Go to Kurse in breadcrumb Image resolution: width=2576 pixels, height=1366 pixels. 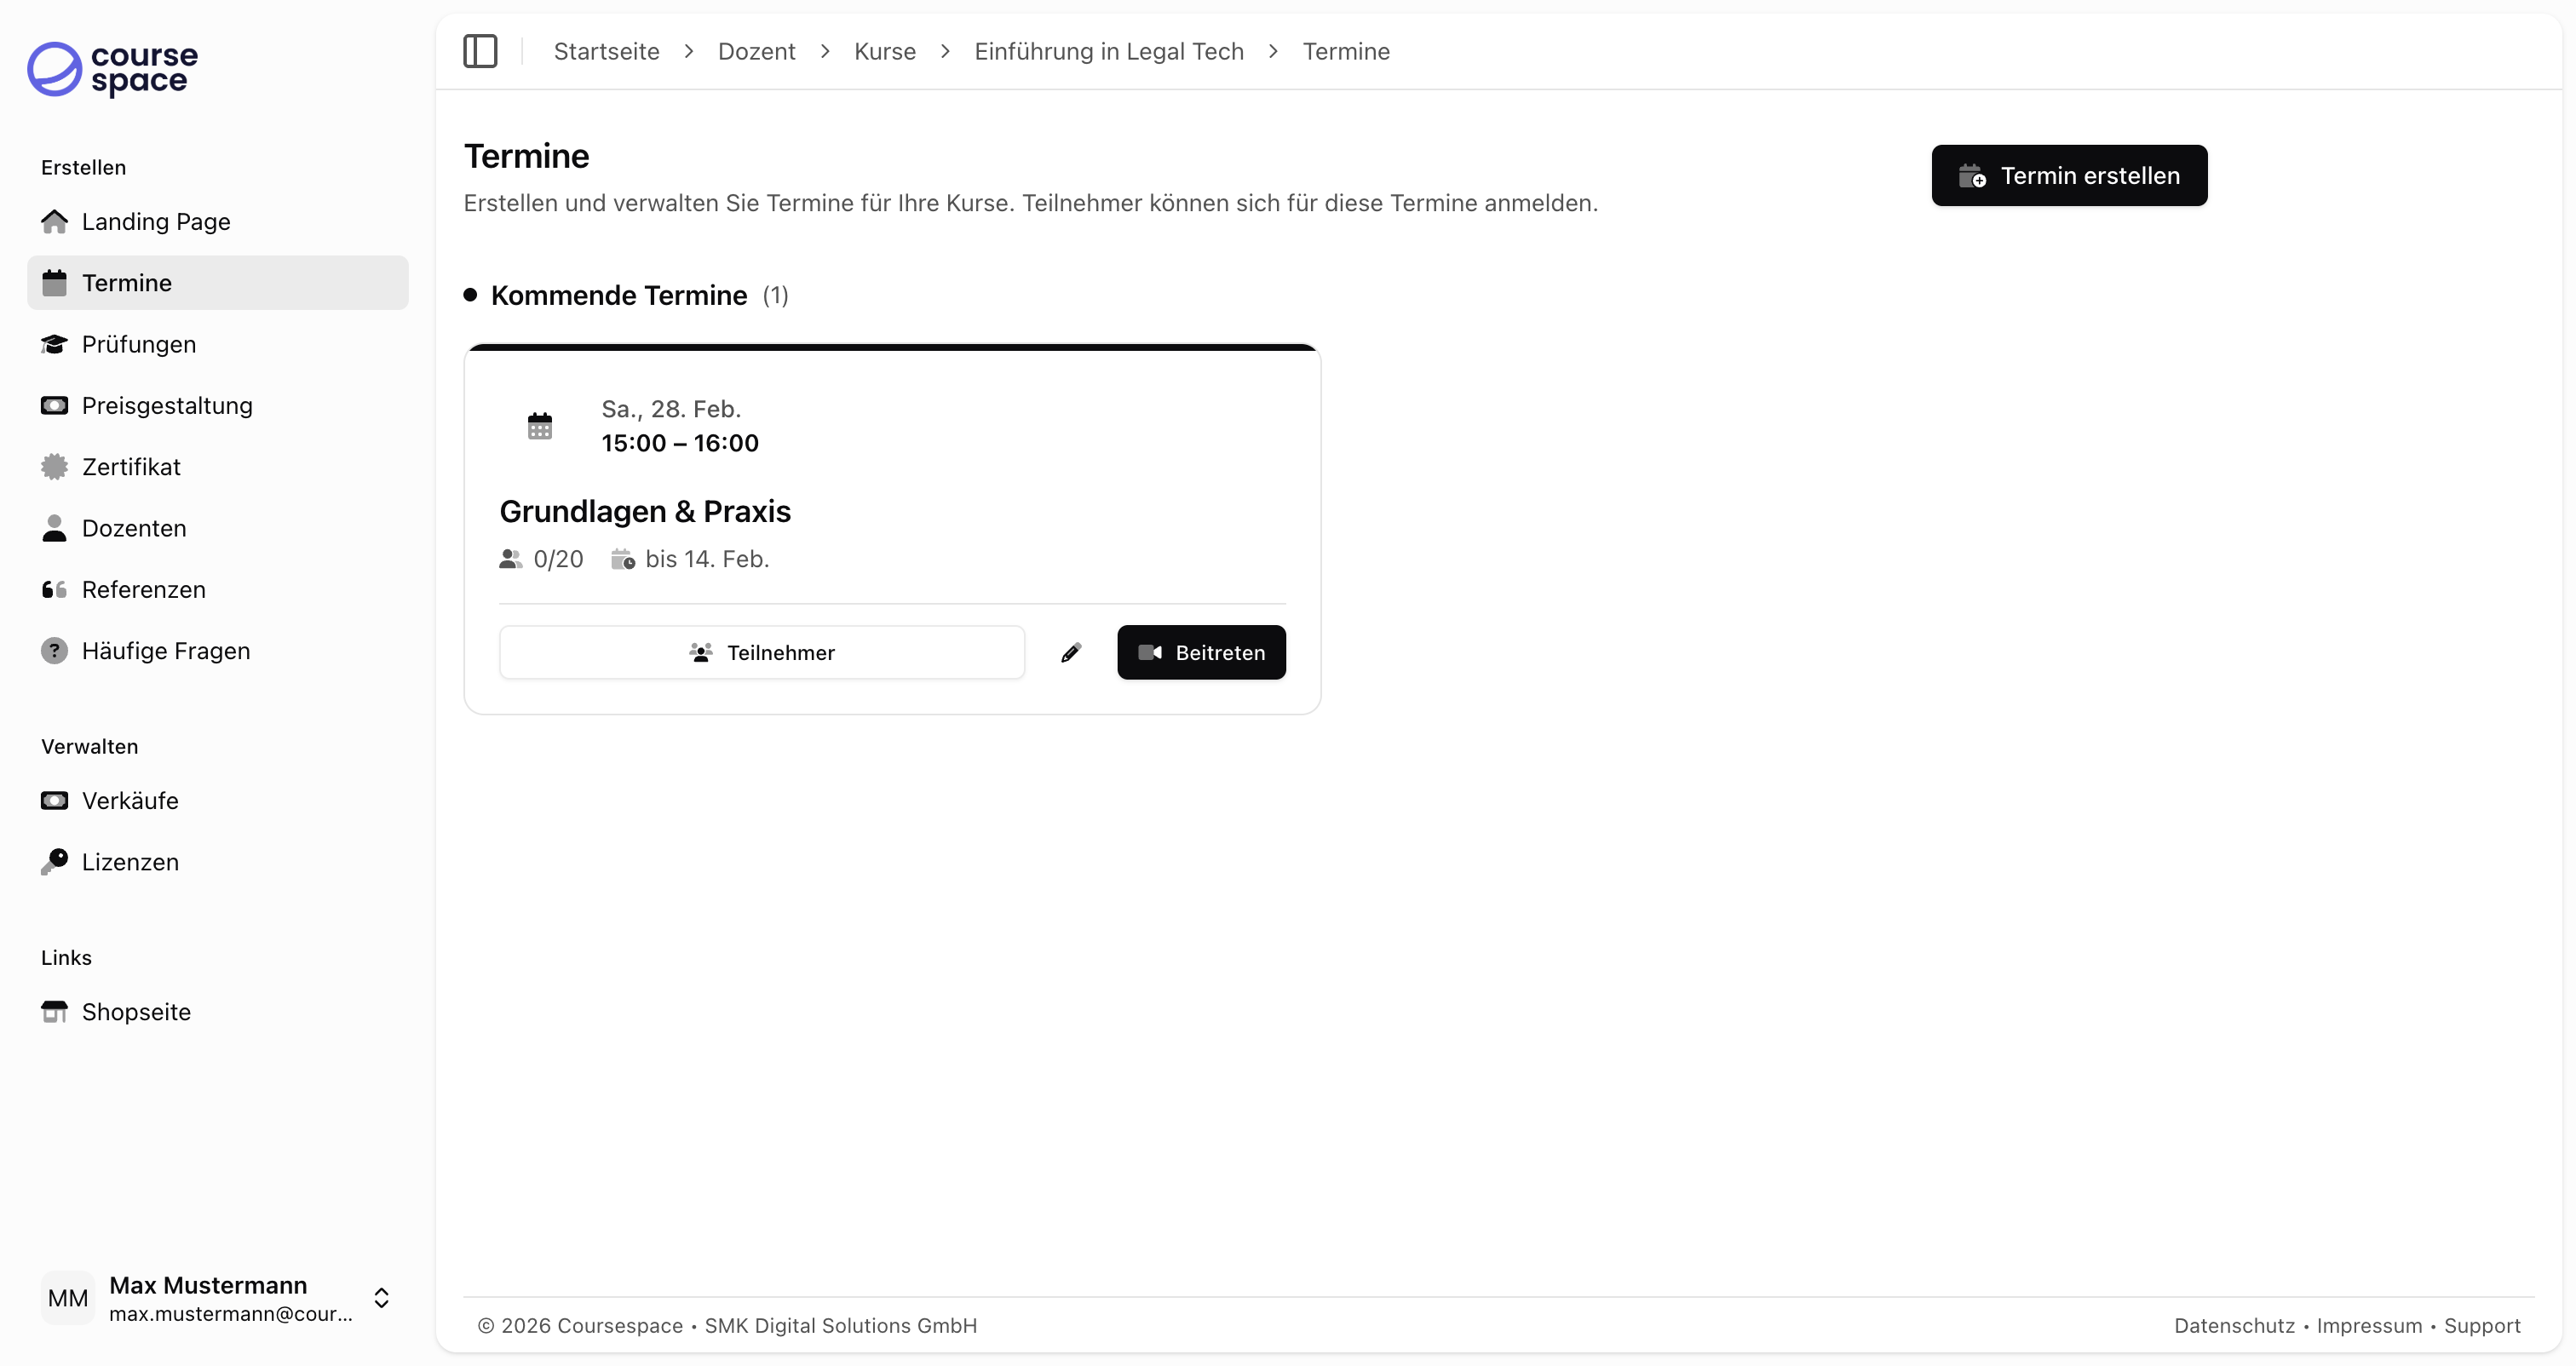[x=885, y=52]
